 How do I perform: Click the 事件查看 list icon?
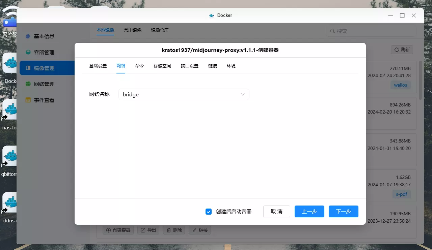pyautogui.click(x=28, y=100)
